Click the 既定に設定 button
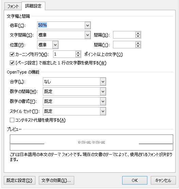Image resolution: width=179 pixels, height=189 pixels. point(19,180)
